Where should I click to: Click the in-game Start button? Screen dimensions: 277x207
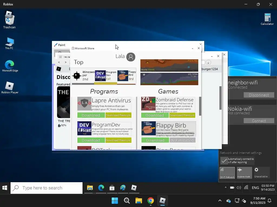(5, 188)
